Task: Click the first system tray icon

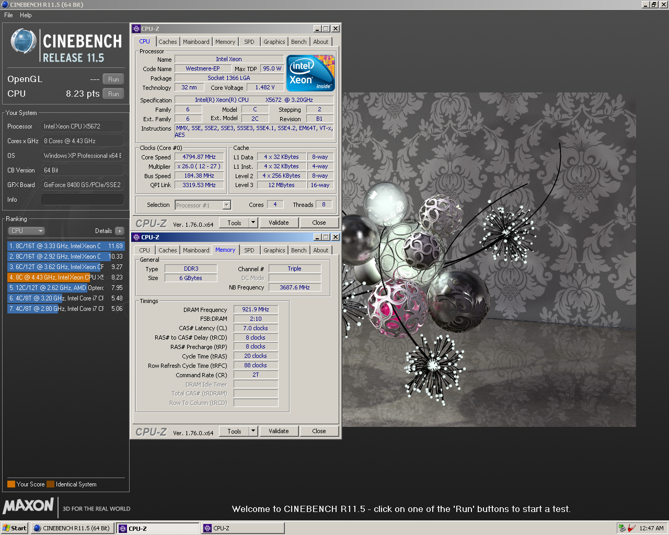Action: [622, 528]
